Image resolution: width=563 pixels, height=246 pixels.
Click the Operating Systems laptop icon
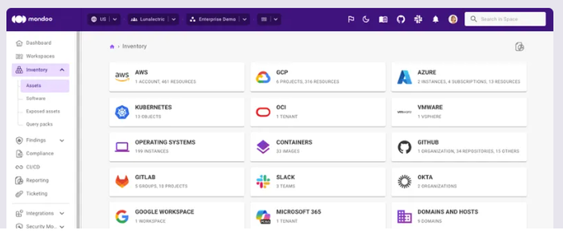pyautogui.click(x=122, y=147)
